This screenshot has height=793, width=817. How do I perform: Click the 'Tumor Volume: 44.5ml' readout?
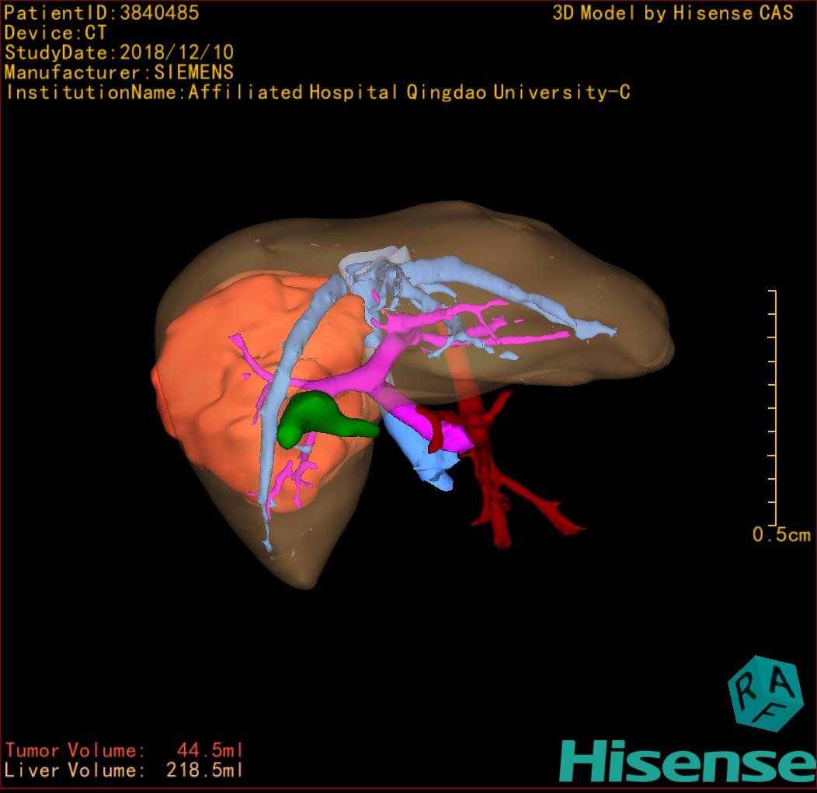pos(124,750)
